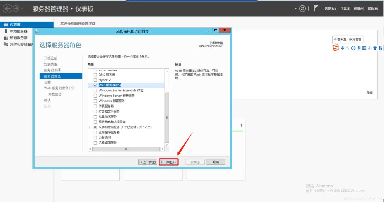Click the roles list scroll down arrow
This screenshot has width=384, height=202.
click(167, 145)
